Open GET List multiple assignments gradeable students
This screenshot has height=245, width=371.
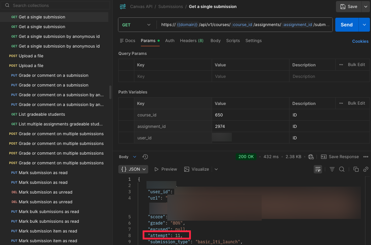(54, 124)
